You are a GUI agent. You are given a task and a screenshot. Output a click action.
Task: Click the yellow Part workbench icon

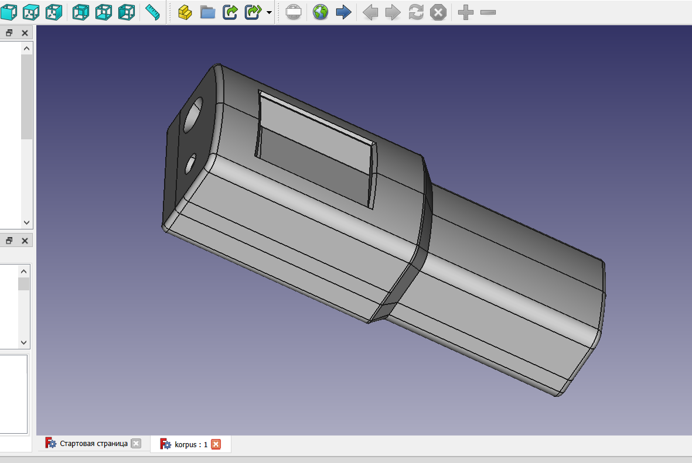185,12
